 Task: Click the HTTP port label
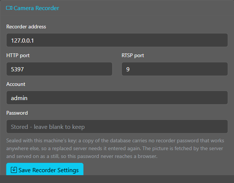[18, 56]
